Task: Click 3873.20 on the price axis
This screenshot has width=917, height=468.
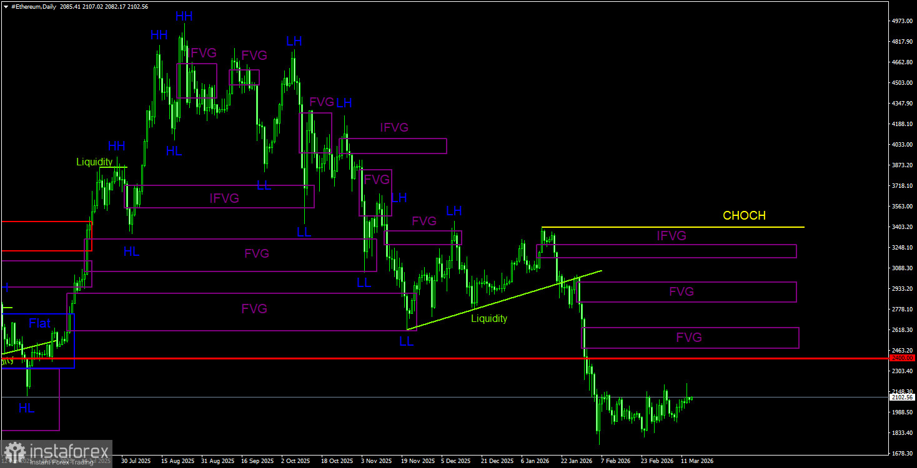Action: tap(902, 165)
